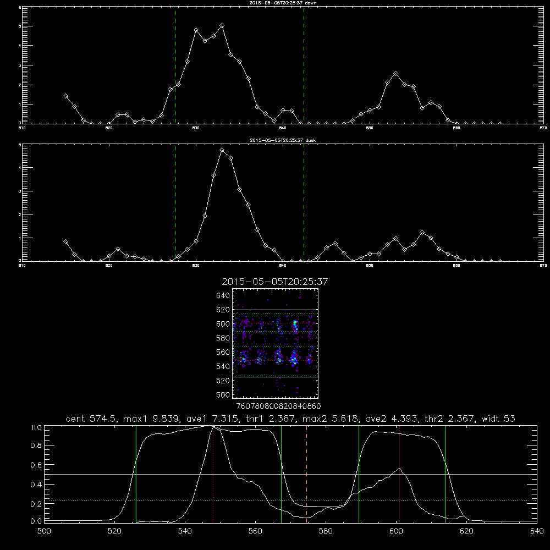The image size is (550, 550).
Task: Click the green vertical line near 567 in bottom plot
Action: click(x=281, y=474)
